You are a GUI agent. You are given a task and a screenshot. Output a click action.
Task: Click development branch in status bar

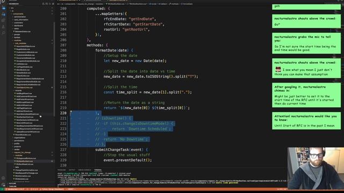[x=16, y=189]
